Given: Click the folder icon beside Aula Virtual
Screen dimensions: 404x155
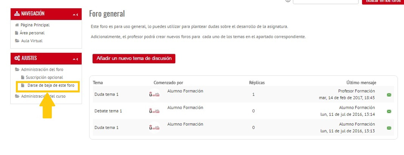Looking at the screenshot, I should click(17, 41).
